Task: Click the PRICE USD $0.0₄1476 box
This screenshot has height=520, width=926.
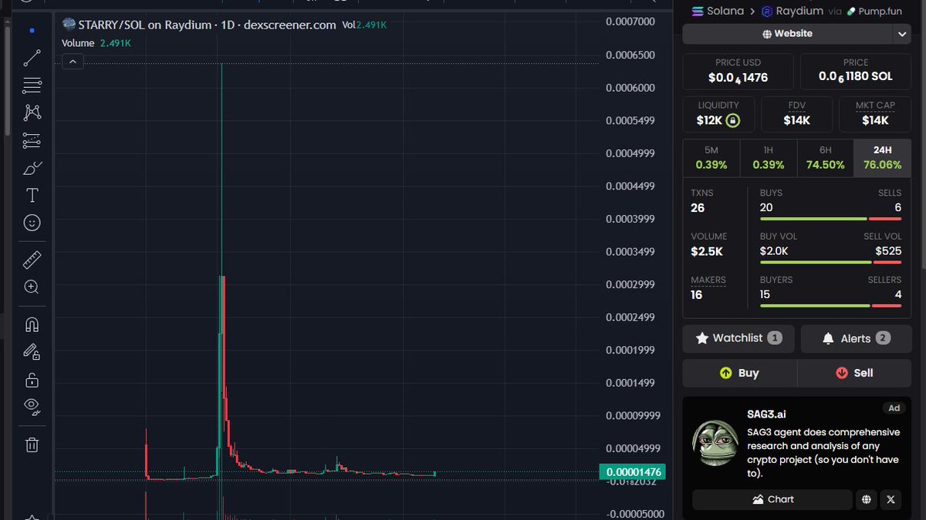Action: click(738, 70)
